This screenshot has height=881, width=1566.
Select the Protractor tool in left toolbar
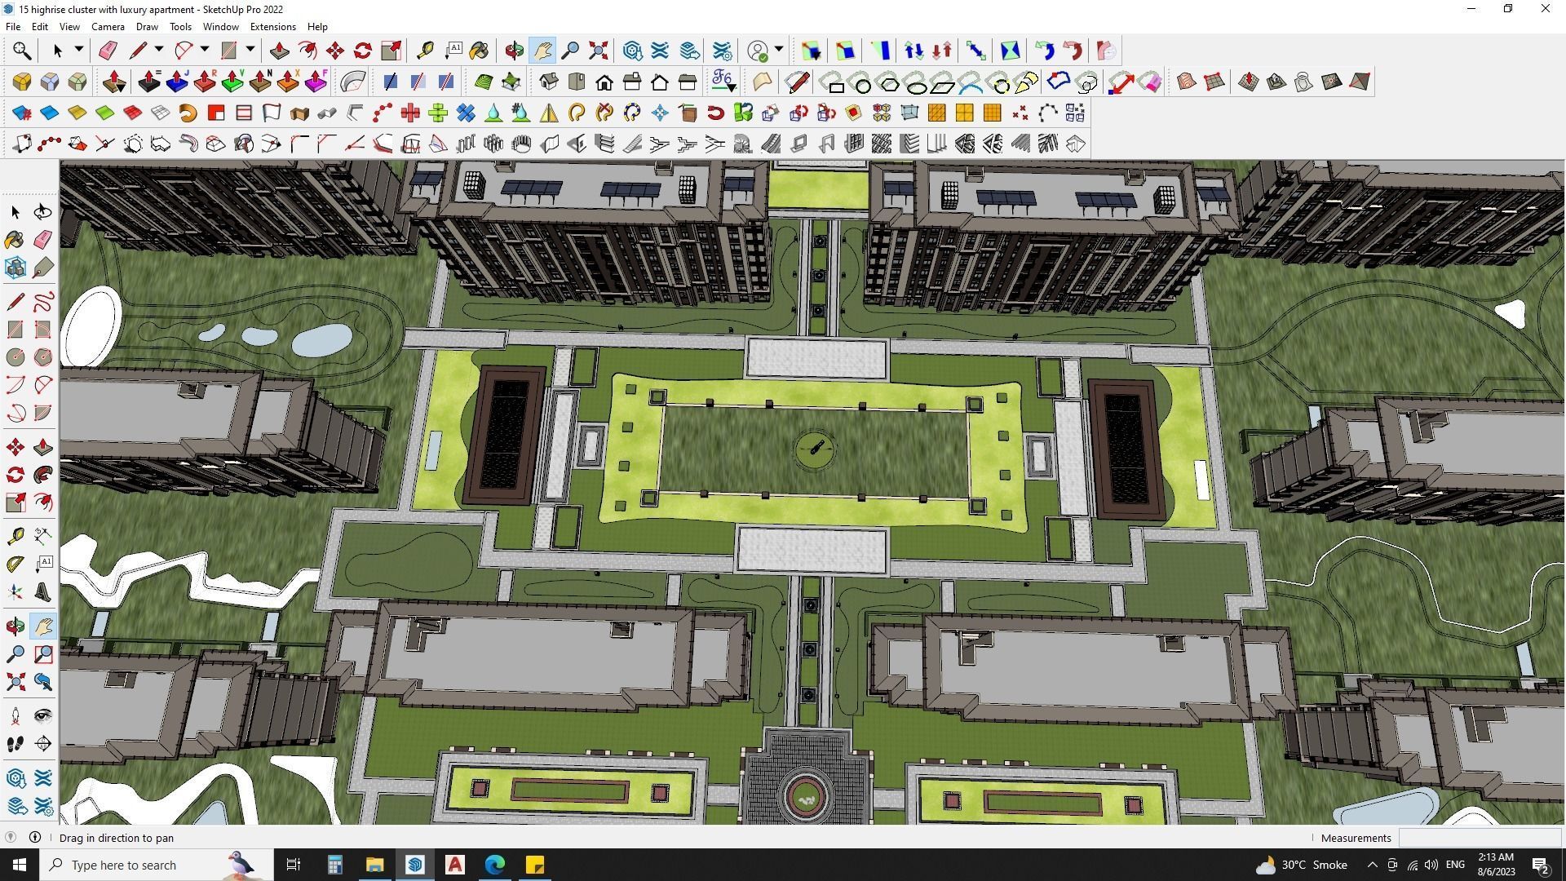15,564
